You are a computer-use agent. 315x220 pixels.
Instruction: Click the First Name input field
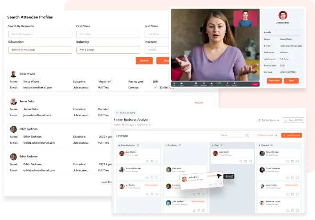(108, 34)
